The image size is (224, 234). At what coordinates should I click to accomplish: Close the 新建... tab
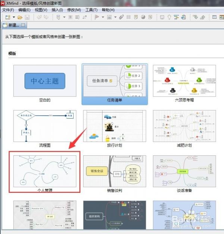tap(23, 25)
